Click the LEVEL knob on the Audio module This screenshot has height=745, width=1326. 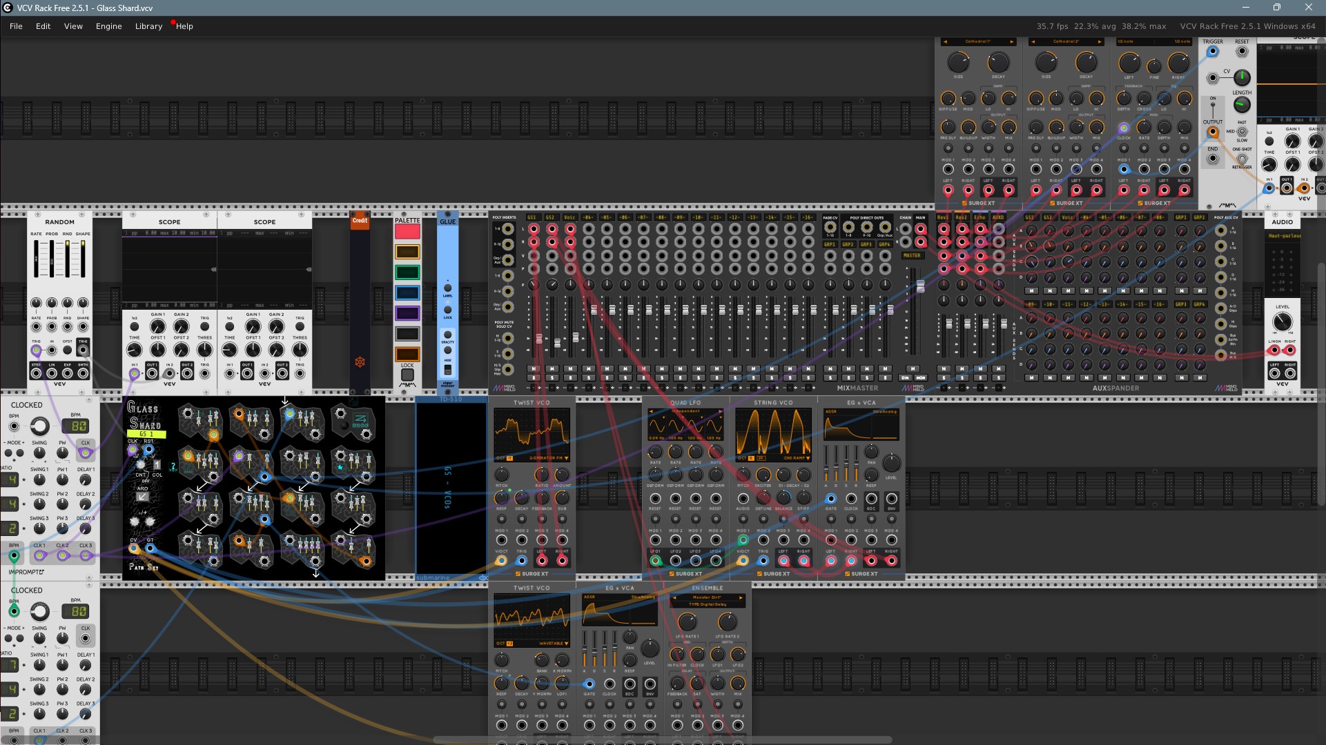[x=1282, y=321]
